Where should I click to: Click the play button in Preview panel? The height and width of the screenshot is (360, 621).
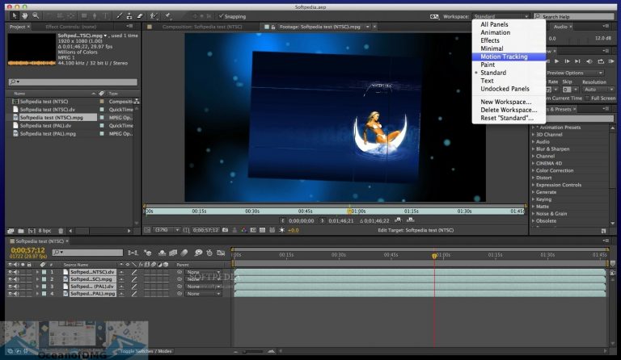(557, 61)
